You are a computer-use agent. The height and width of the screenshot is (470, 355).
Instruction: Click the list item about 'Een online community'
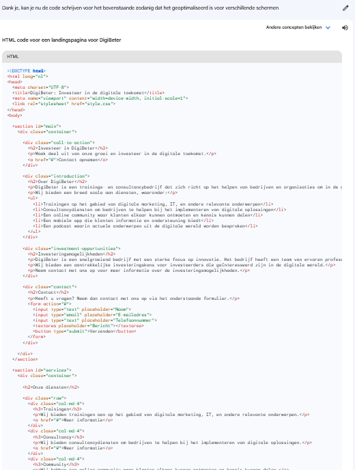coord(148,215)
